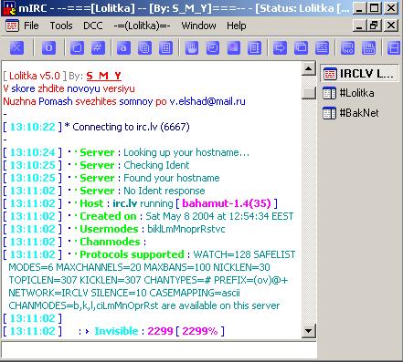Open the URL list toolbar icon

[x=368, y=47]
